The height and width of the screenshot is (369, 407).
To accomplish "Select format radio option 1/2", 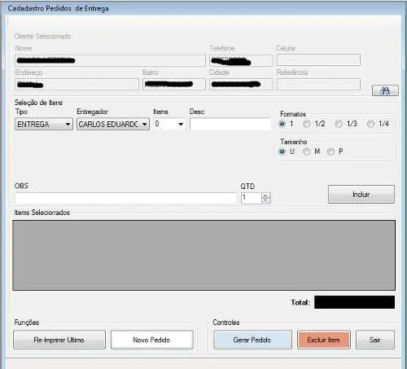I will [x=307, y=124].
